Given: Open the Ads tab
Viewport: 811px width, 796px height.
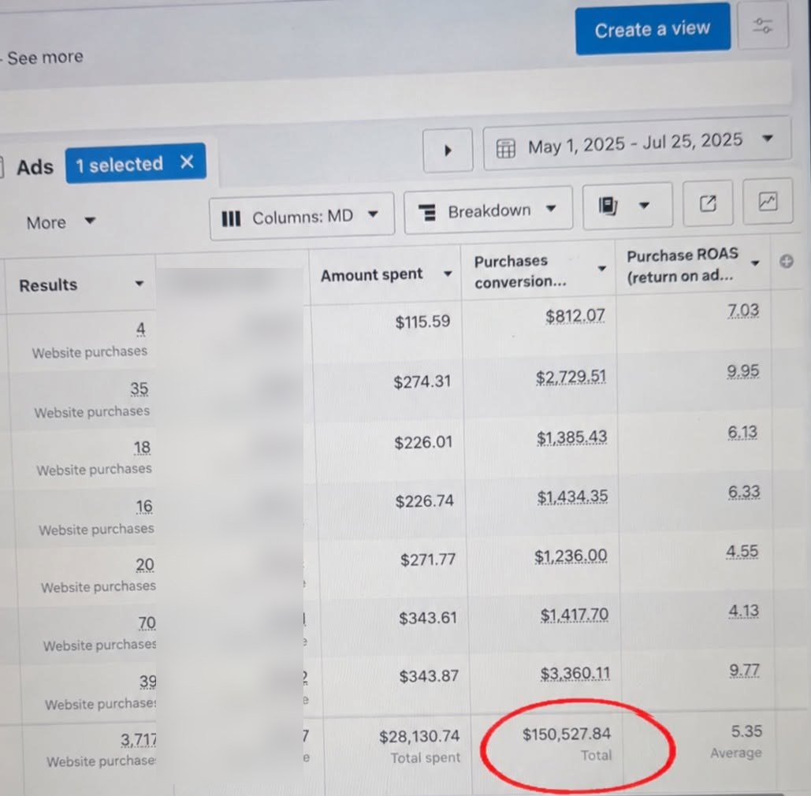Looking at the screenshot, I should [35, 167].
